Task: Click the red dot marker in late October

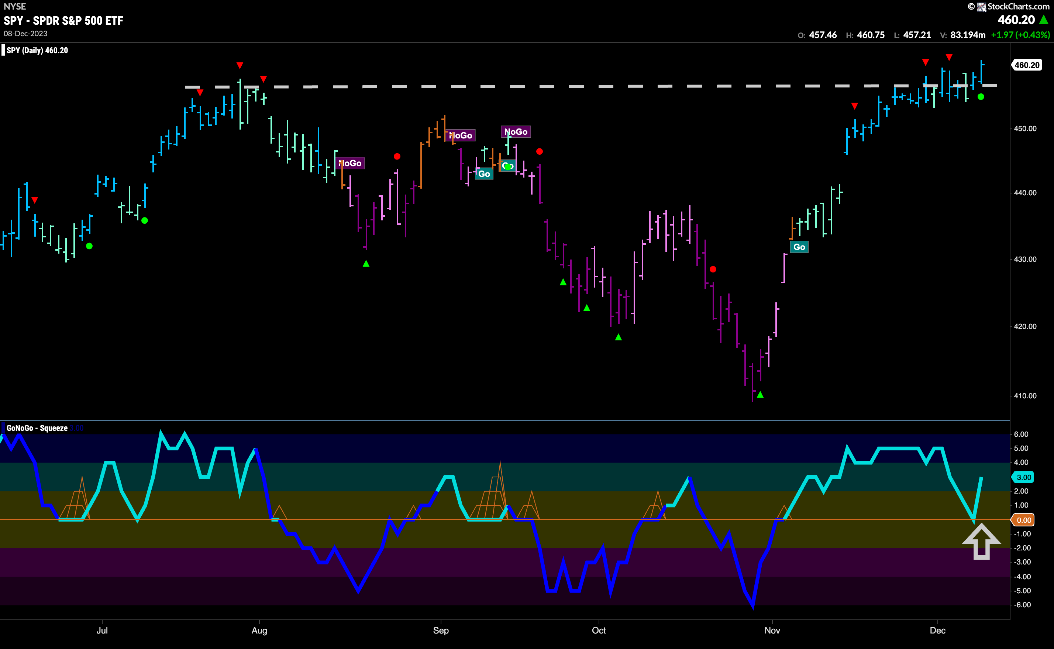Action: tap(713, 269)
